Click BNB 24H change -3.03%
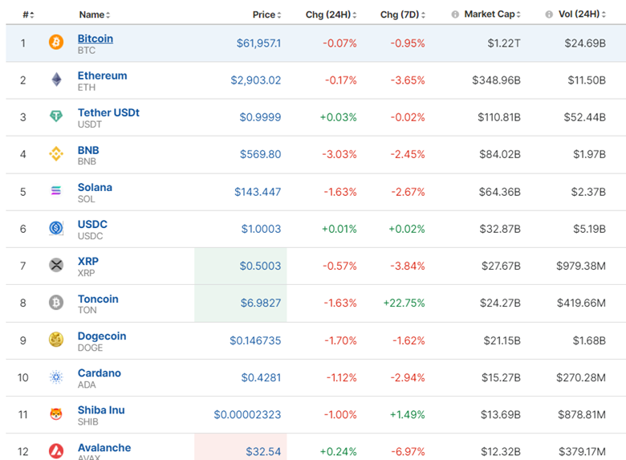 [x=339, y=154]
